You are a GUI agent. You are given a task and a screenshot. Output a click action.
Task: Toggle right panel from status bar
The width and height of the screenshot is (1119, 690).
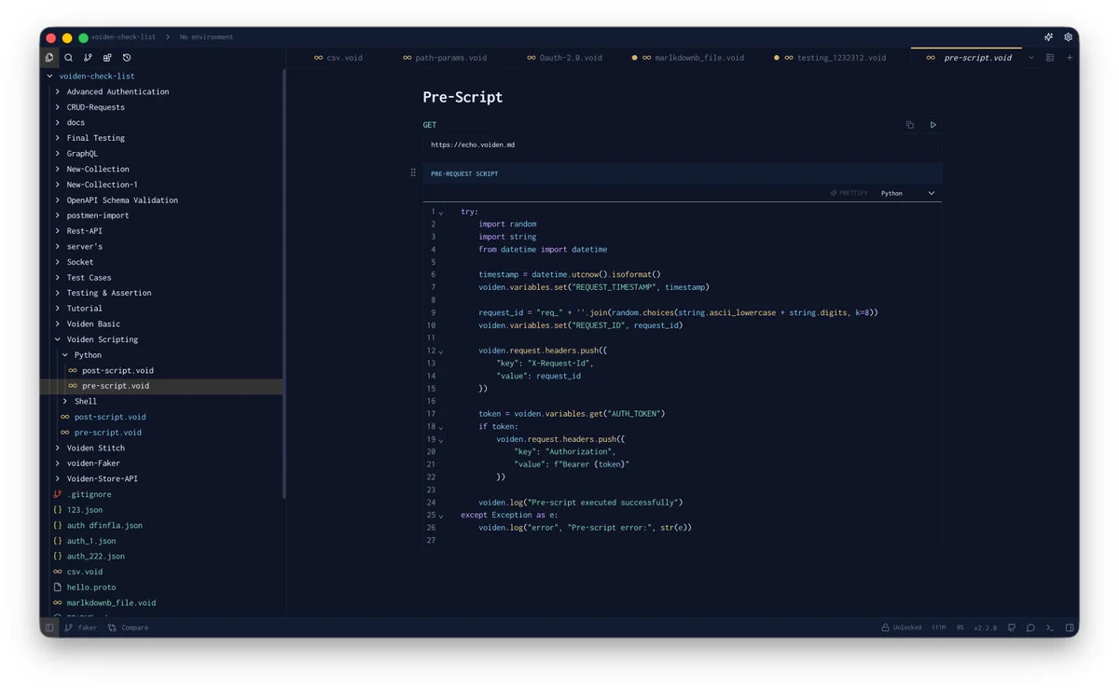click(x=1070, y=628)
